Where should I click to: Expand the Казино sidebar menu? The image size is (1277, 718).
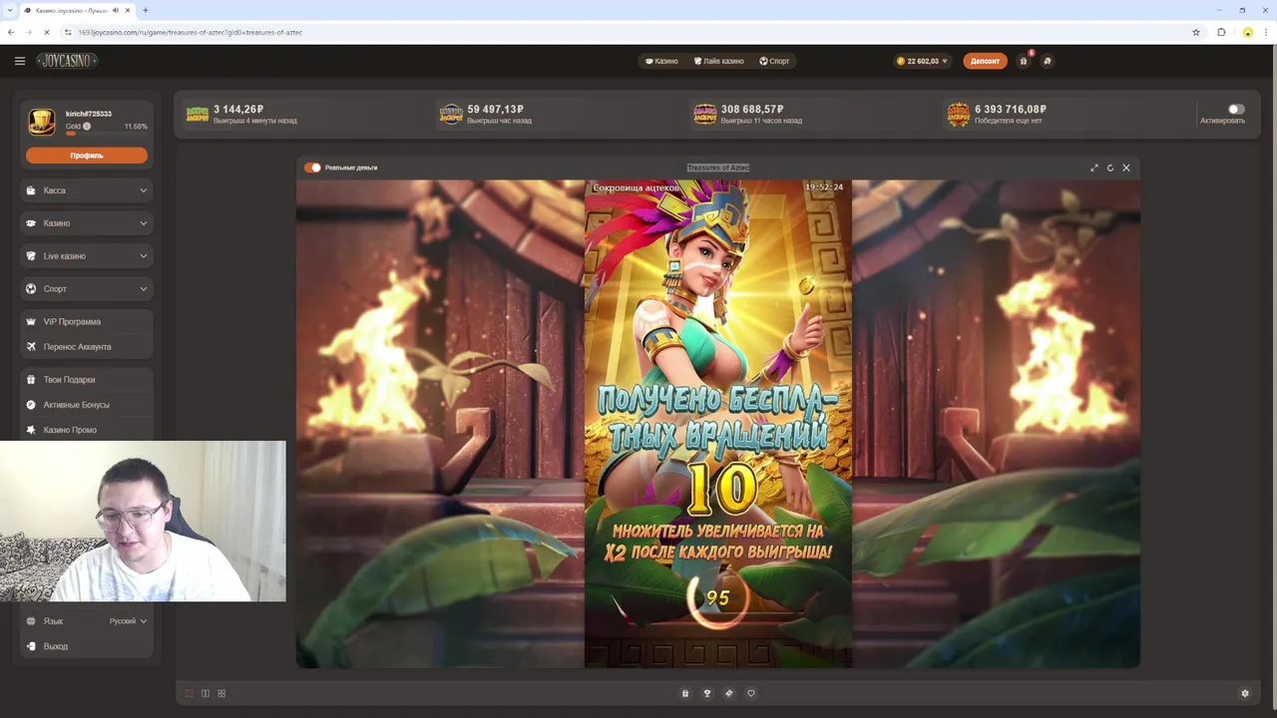[87, 223]
